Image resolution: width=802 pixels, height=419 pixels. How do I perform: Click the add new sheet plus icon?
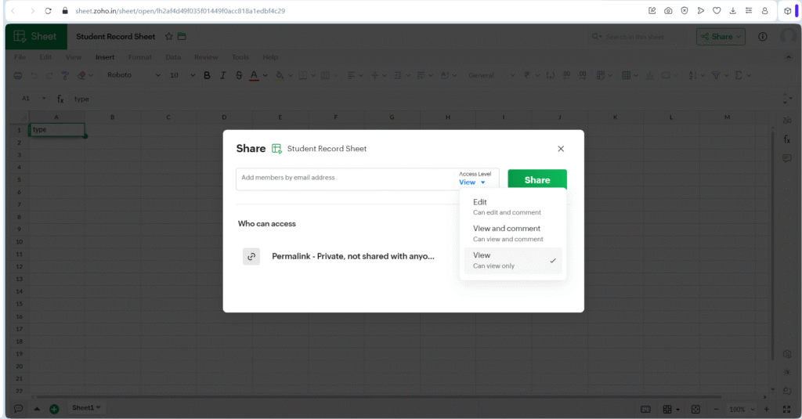(54, 409)
